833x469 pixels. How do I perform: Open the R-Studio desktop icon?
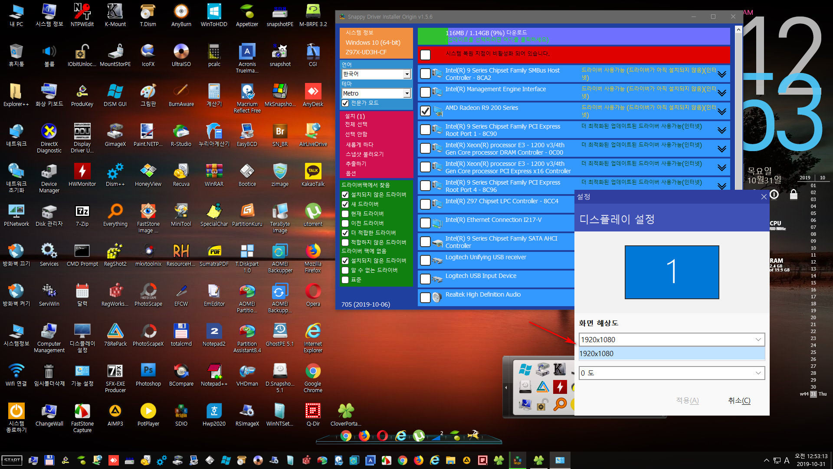[181, 135]
